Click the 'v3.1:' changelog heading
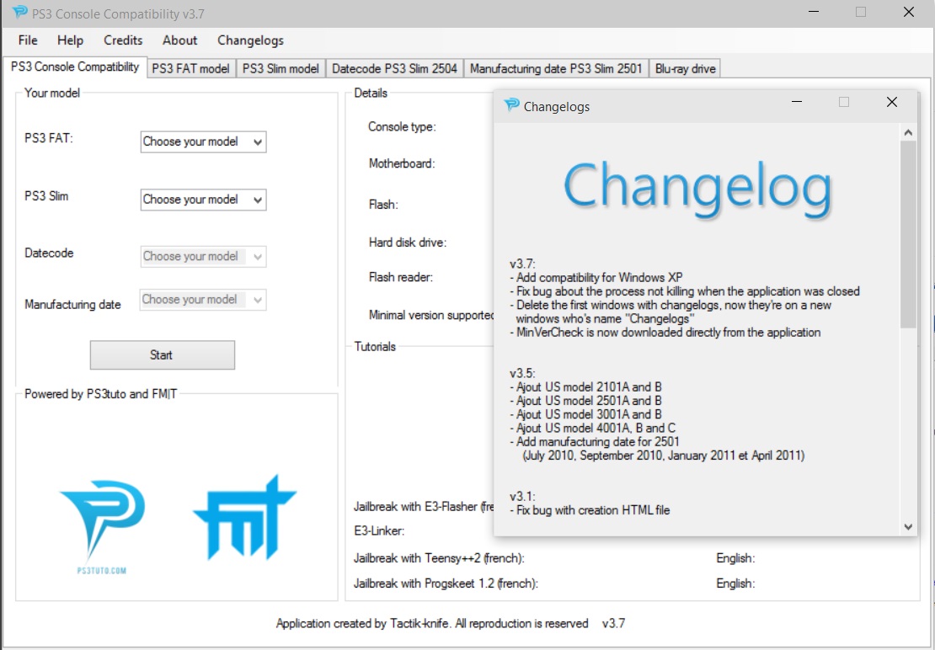 click(x=523, y=497)
